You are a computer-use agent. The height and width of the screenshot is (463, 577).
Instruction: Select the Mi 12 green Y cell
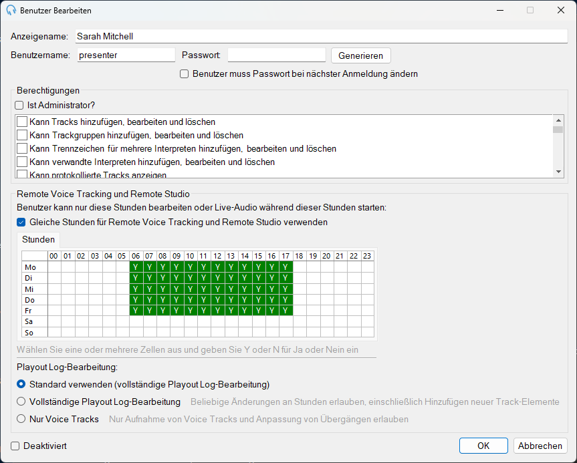pyautogui.click(x=217, y=289)
